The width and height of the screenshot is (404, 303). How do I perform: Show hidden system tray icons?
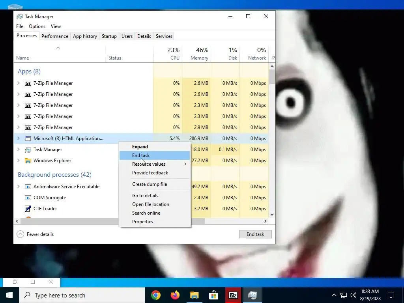pyautogui.click(x=334, y=295)
